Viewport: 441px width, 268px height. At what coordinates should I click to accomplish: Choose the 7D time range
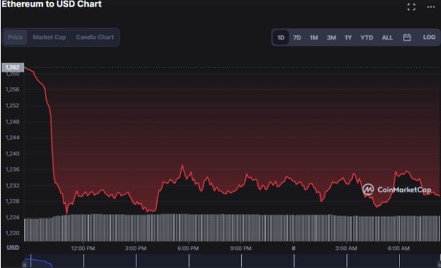tap(297, 37)
